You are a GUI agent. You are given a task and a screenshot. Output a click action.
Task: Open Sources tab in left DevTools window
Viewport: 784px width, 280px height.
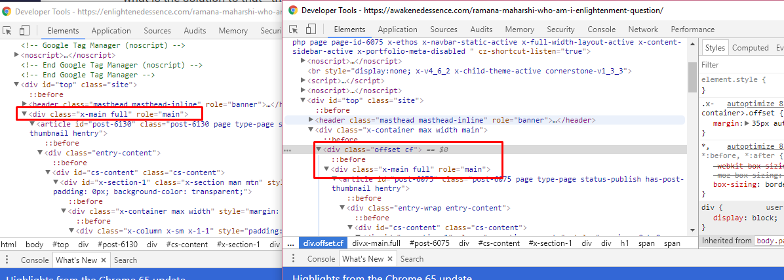157,31
